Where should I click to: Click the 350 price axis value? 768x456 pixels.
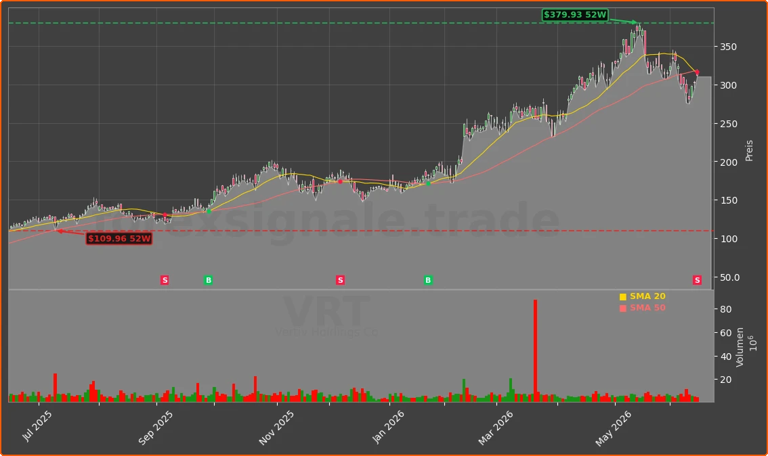click(728, 47)
